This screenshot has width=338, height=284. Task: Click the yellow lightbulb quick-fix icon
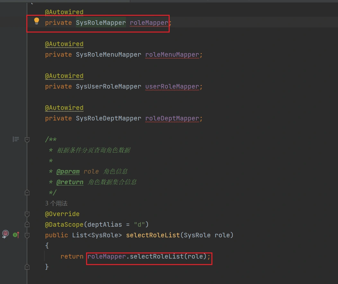pyautogui.click(x=37, y=21)
